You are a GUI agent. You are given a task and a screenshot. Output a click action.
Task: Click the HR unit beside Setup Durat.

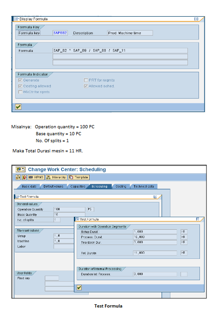(184, 232)
